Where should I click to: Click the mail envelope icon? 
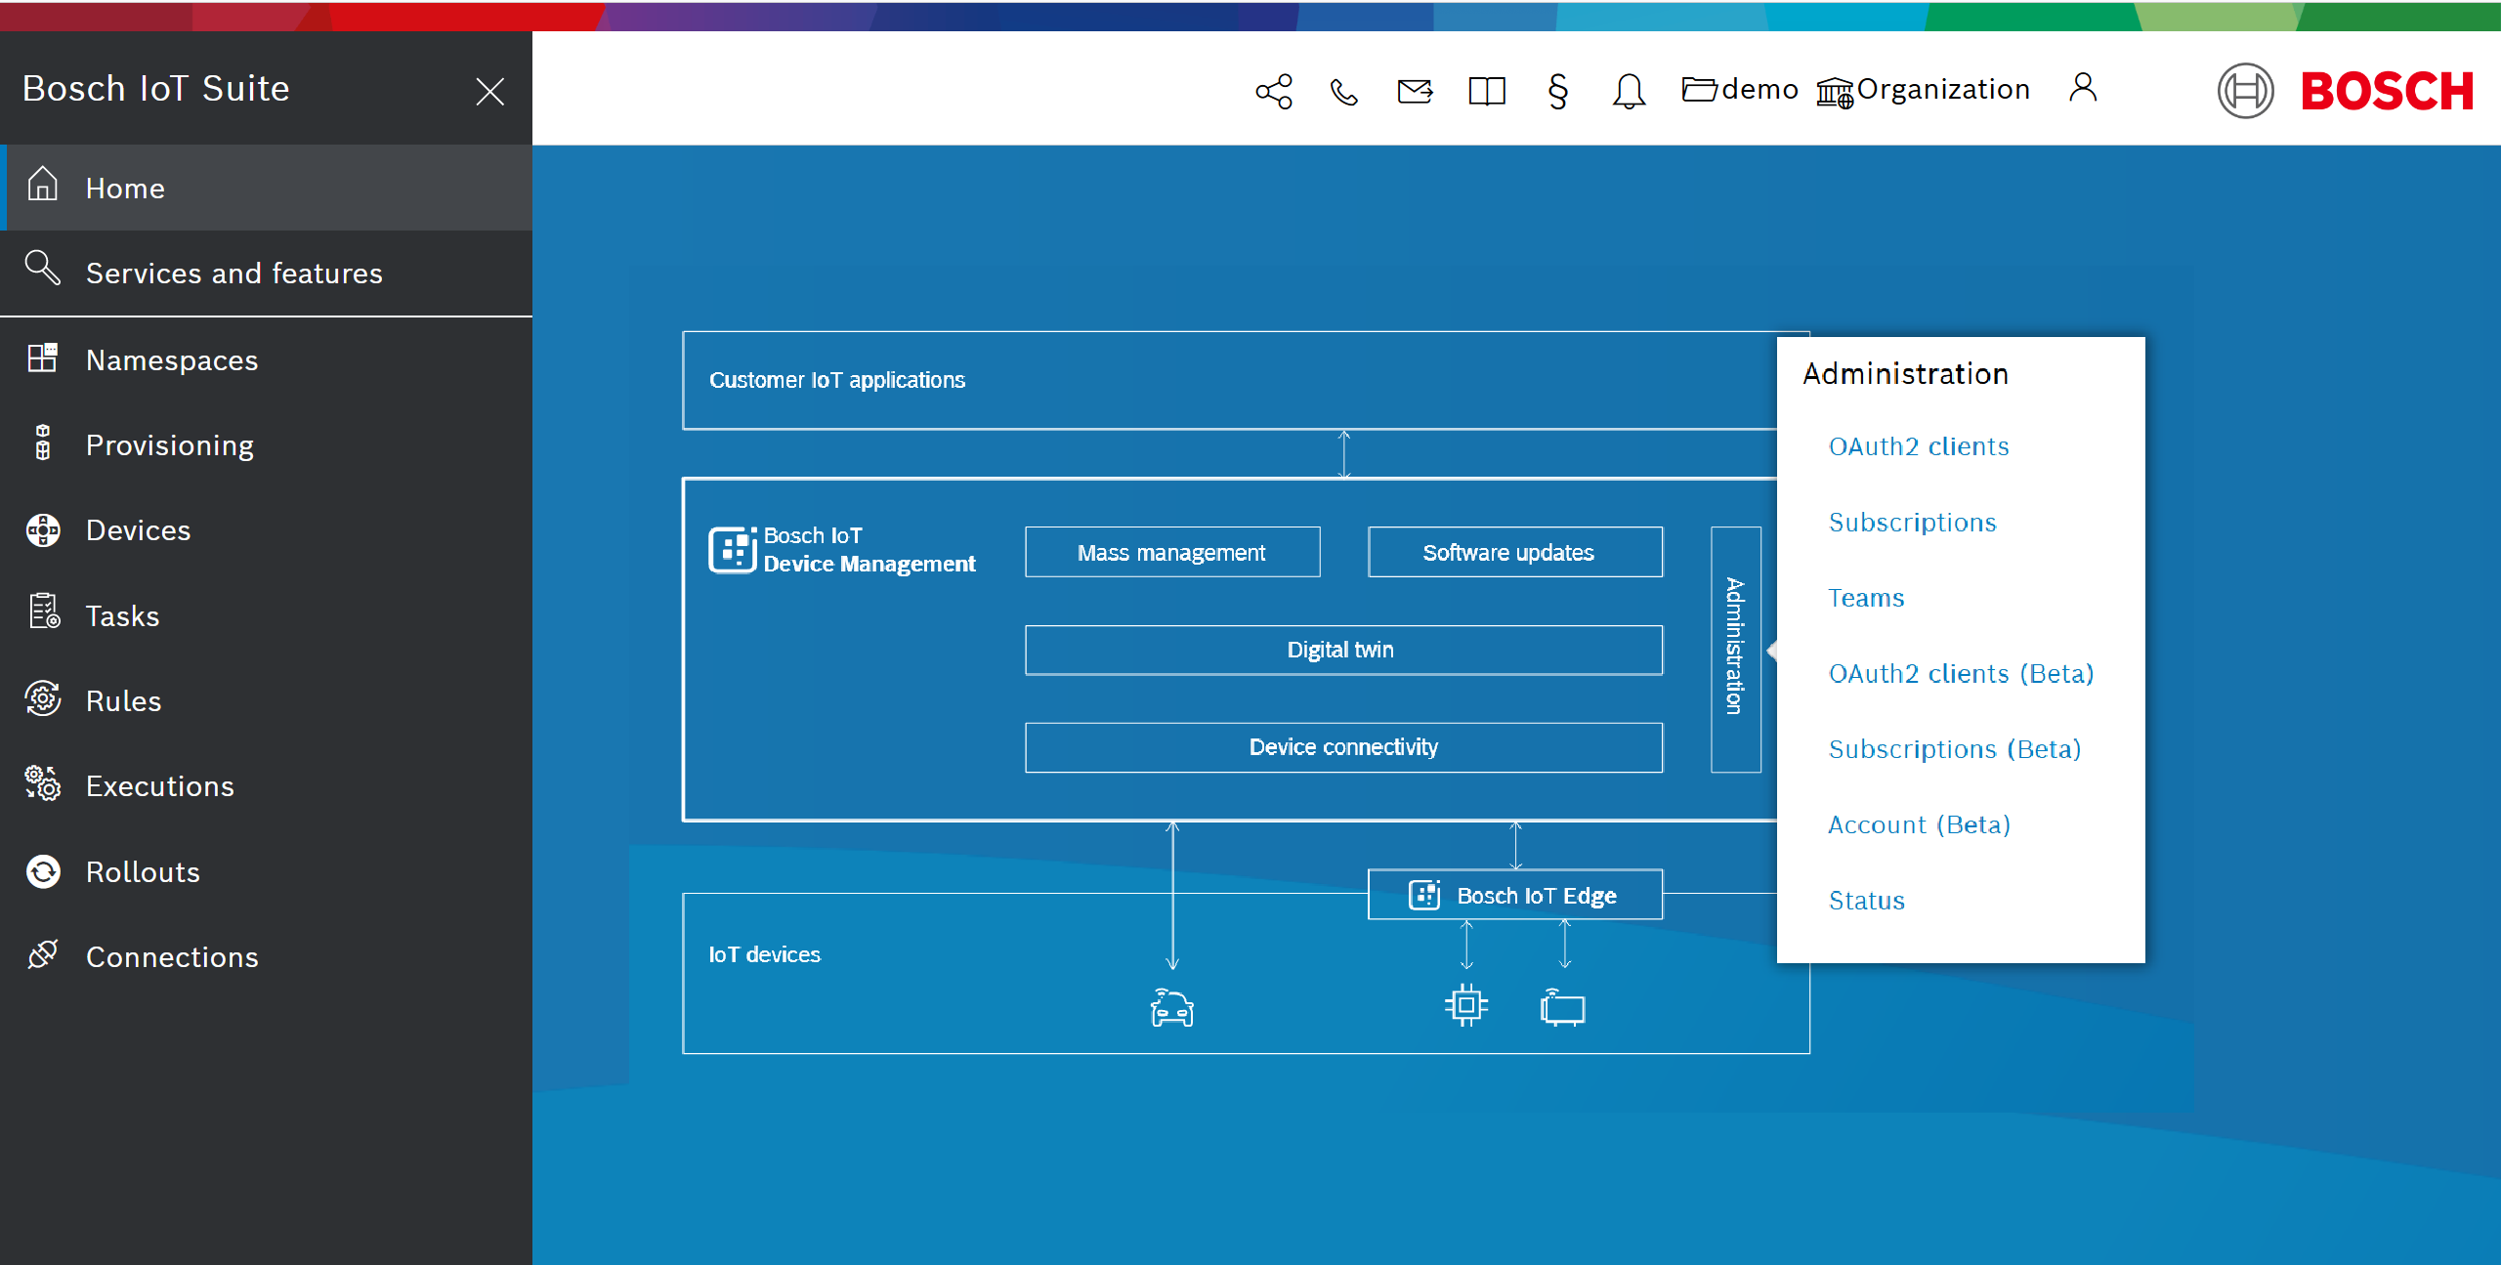coord(1415,92)
